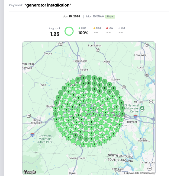Viewport: 174px width, 176px height.
Task: Click the Hardins map label
Action: (x=84, y=70)
